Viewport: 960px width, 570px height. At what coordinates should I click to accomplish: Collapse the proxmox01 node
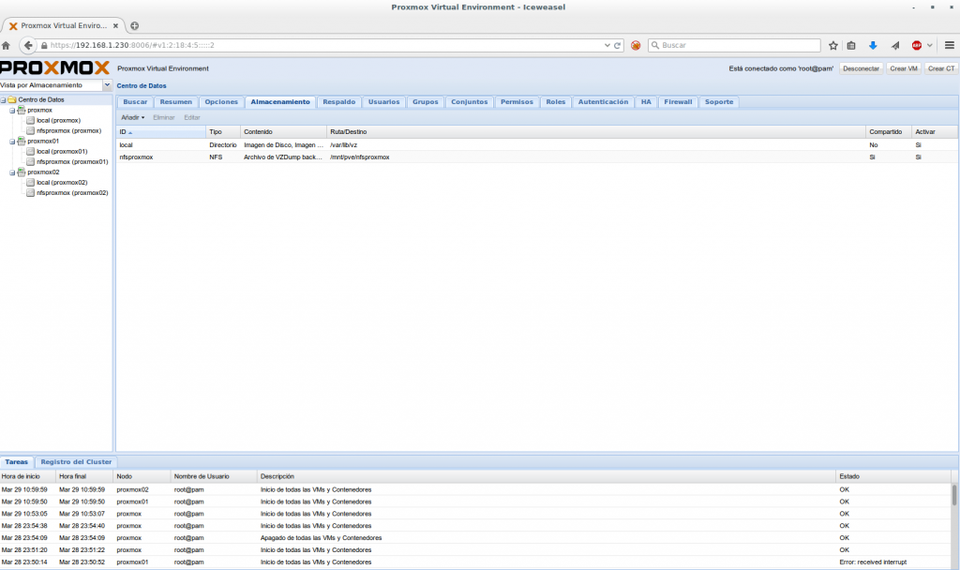[x=12, y=142]
